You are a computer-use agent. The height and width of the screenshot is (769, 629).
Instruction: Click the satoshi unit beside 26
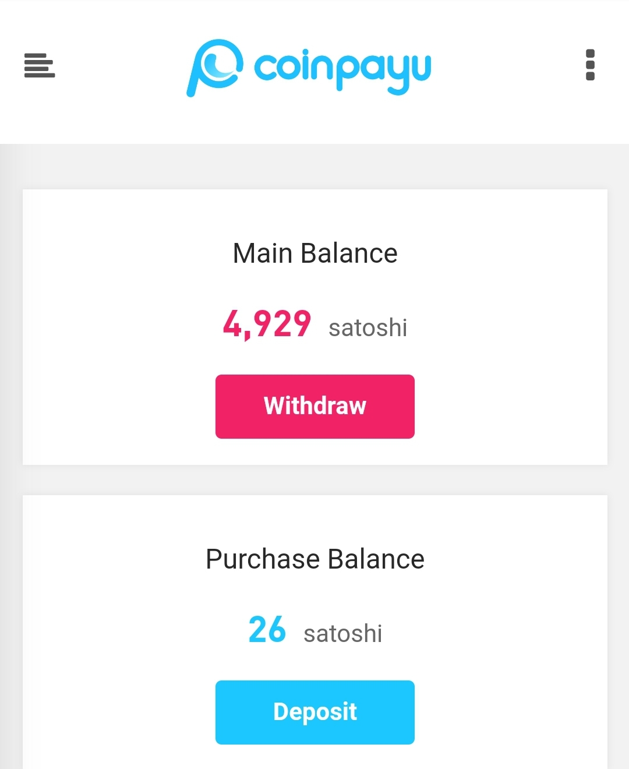[x=342, y=633]
